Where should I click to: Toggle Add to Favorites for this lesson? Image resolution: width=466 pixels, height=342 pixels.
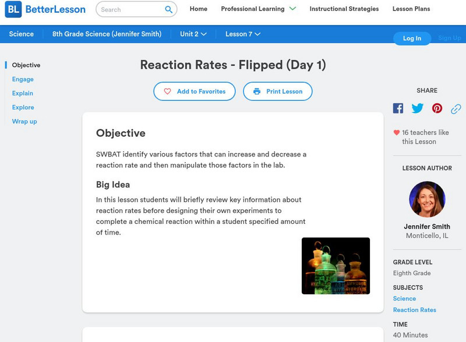pos(194,91)
